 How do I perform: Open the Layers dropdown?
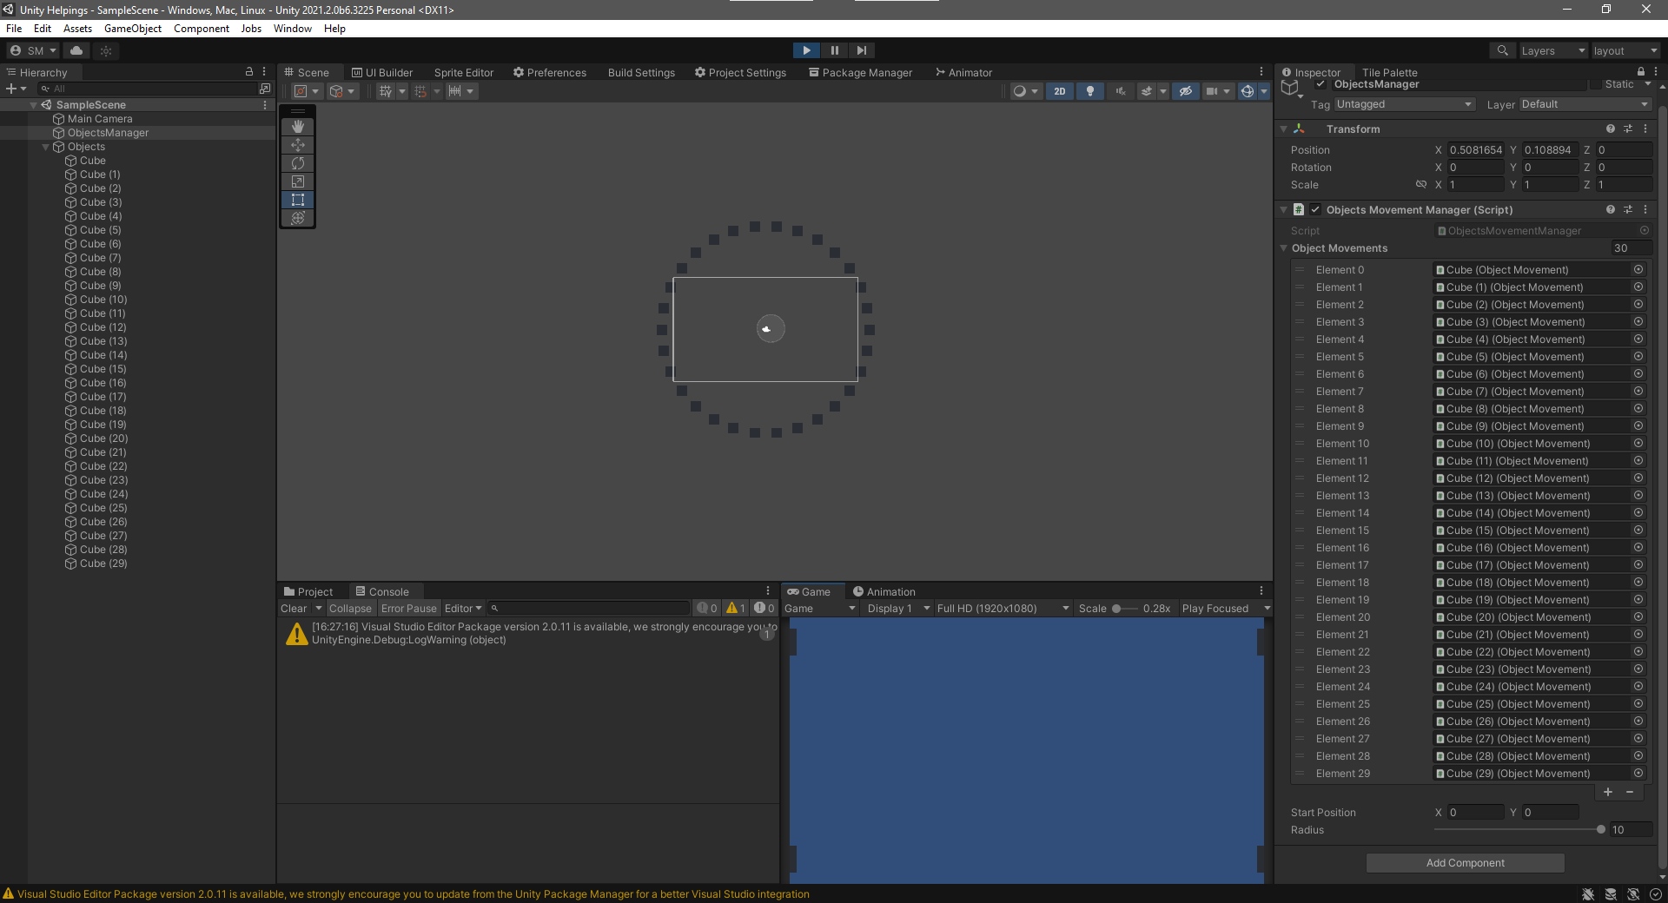coord(1552,50)
